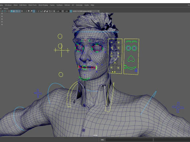Screen dimensions: 190x142
Task: Select the blue cross controller near right shoulder
Action: pos(178,107)
